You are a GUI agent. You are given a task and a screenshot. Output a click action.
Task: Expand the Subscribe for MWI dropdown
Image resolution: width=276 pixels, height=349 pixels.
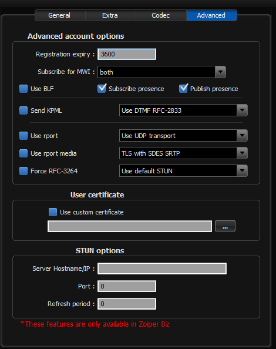point(161,72)
